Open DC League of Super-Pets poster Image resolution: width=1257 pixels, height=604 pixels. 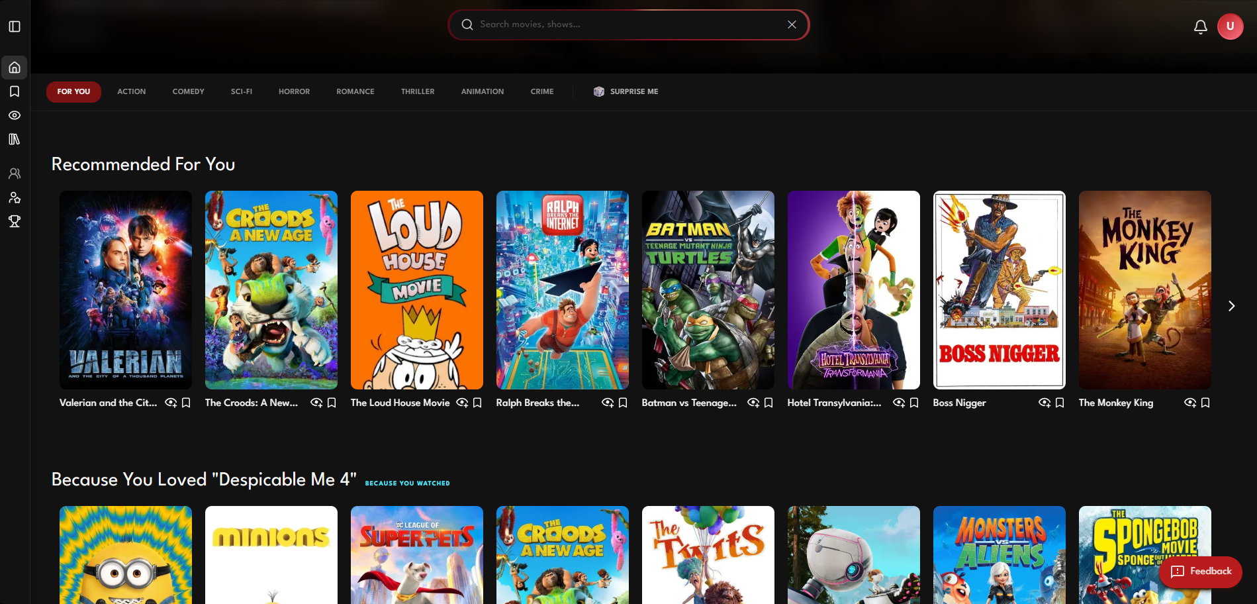click(x=417, y=555)
